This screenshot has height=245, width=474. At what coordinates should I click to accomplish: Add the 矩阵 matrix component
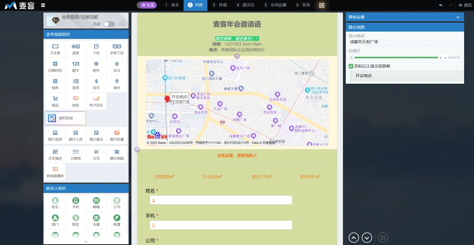click(55, 84)
